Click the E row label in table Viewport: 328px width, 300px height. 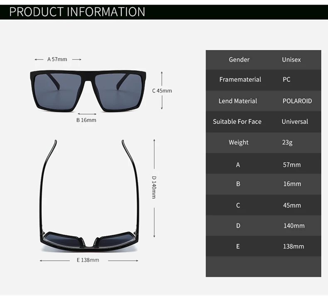pyautogui.click(x=238, y=246)
